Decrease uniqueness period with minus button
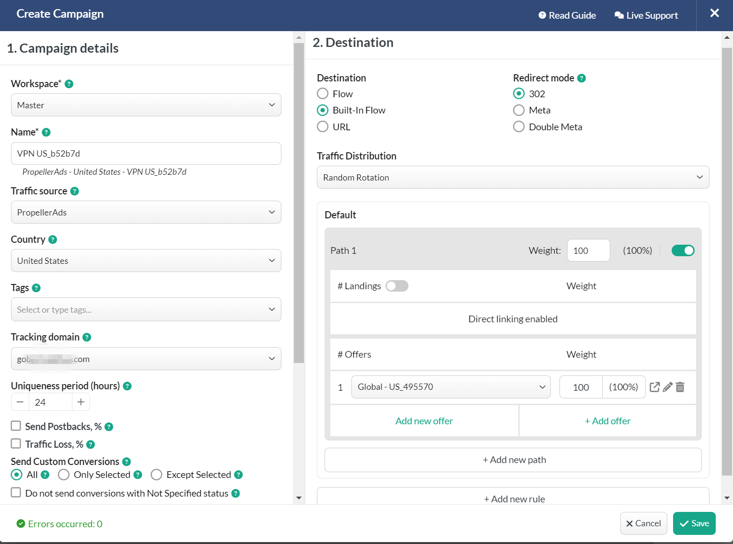 tap(20, 402)
